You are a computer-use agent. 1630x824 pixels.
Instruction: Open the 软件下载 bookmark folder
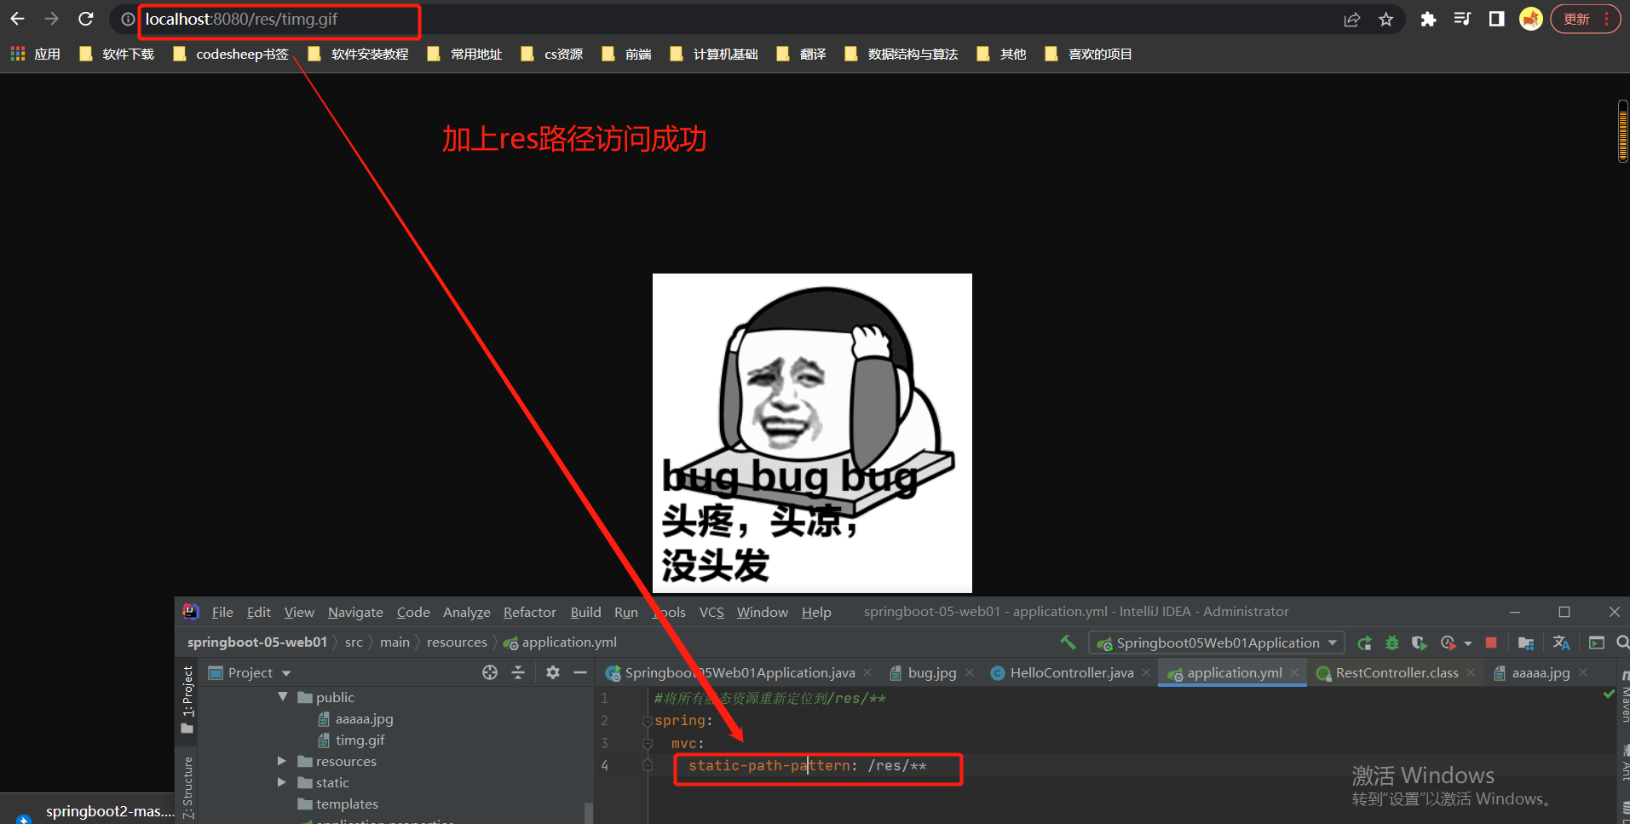117,54
